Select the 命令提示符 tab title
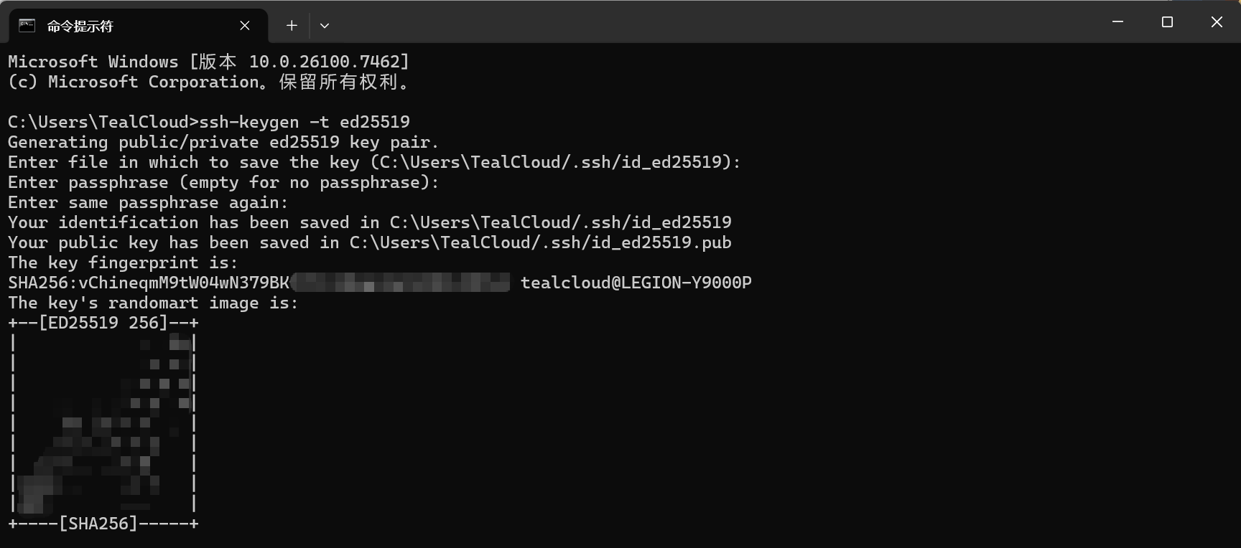 click(80, 26)
